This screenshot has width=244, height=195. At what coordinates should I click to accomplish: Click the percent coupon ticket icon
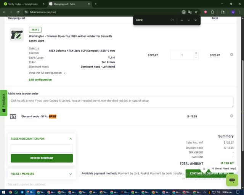point(13,117)
